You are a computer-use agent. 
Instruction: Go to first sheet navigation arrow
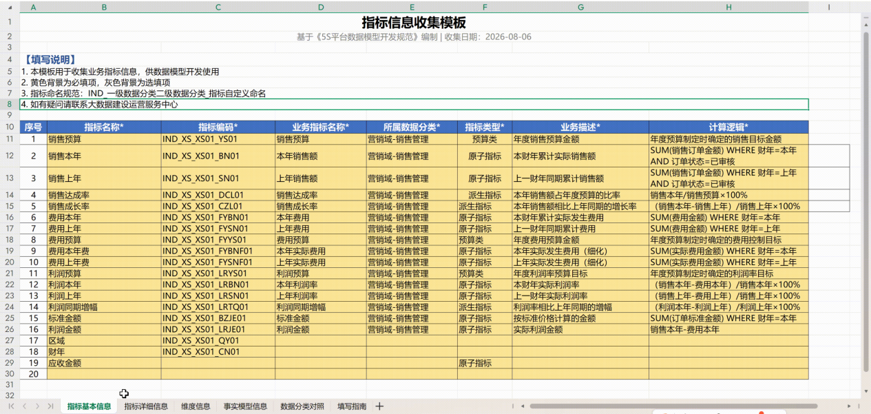(11, 406)
